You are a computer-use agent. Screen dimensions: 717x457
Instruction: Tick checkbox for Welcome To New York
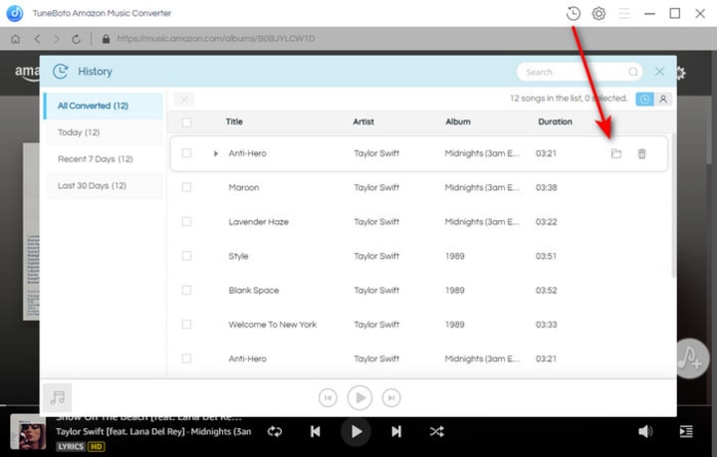[186, 325]
